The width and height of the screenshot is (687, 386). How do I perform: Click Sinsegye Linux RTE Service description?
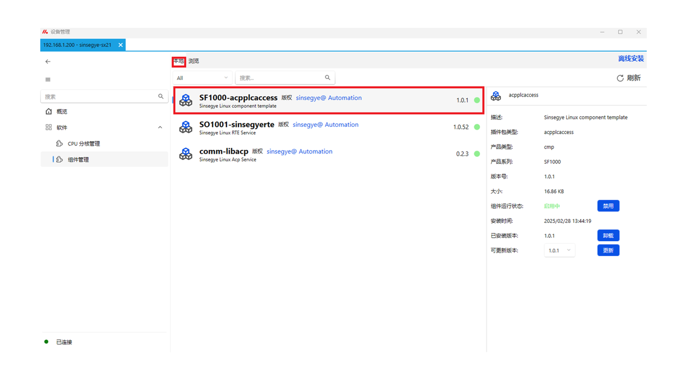(x=228, y=133)
